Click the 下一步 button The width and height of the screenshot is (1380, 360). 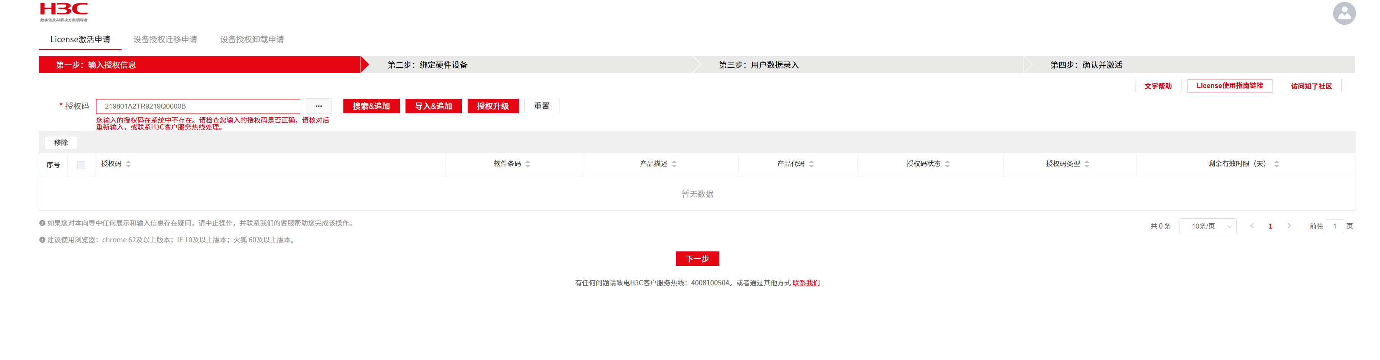(697, 259)
